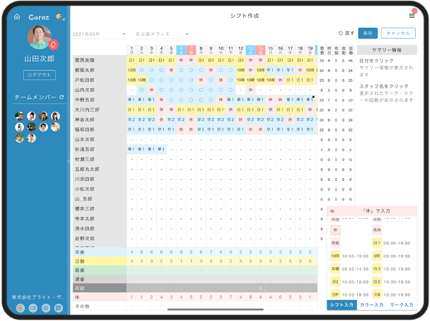Screen dimensions: 430x321
Task: Open notifications bell on profile photo
Action: coord(53,45)
